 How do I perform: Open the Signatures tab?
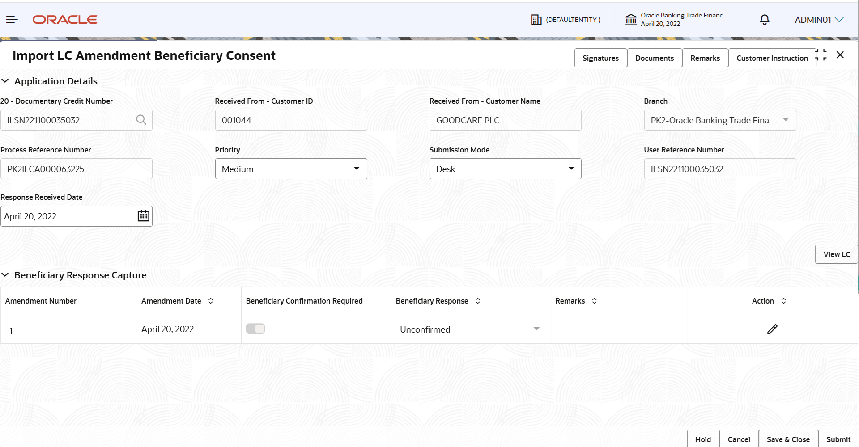(600, 58)
